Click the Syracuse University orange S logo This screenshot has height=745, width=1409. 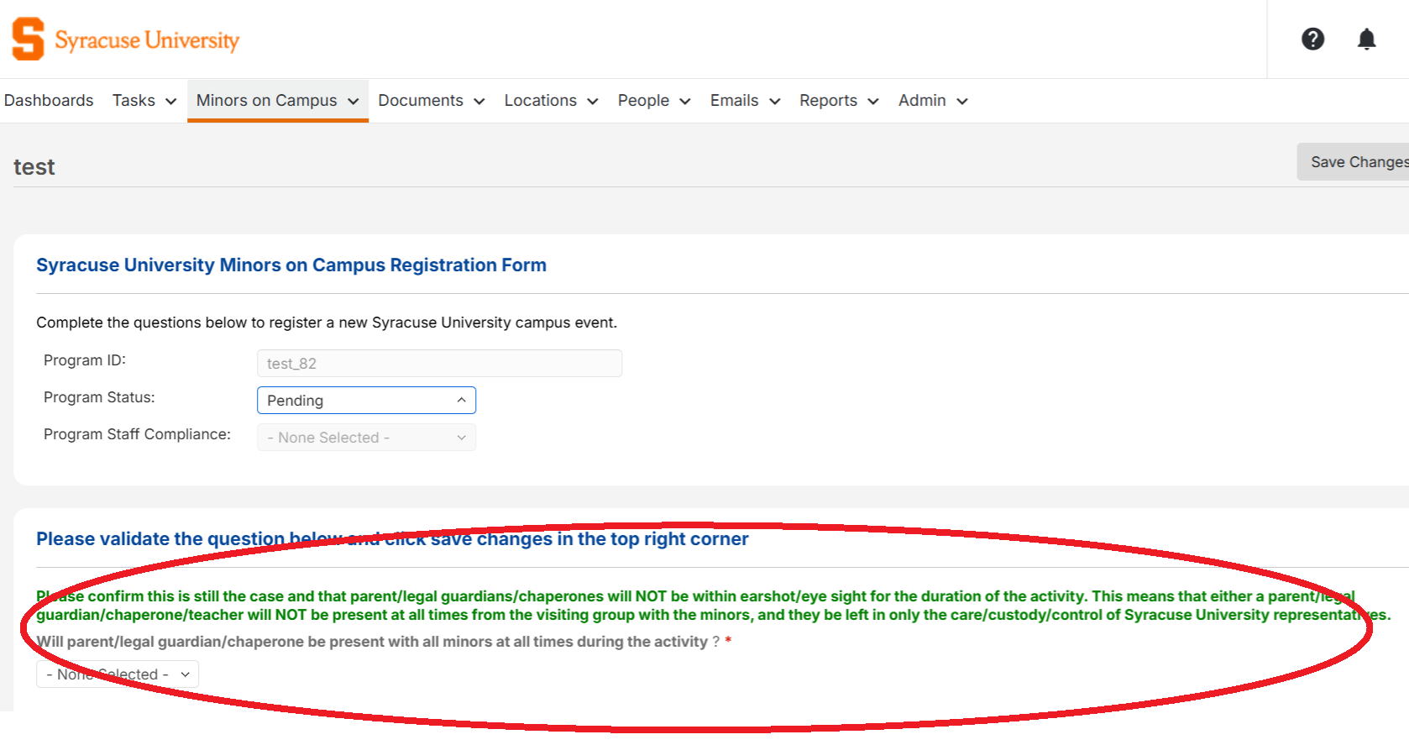click(28, 39)
